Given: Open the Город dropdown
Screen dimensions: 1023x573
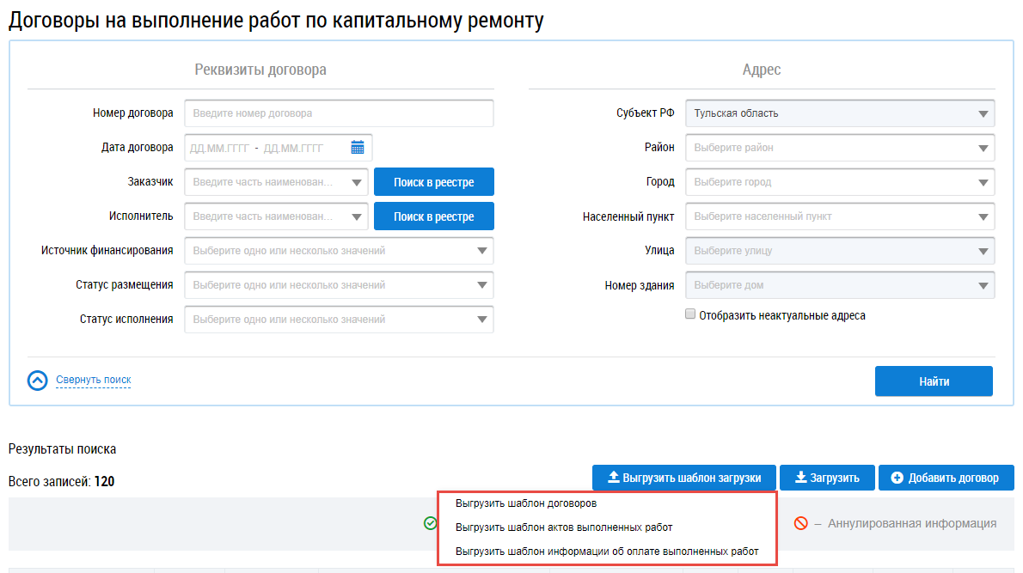Looking at the screenshot, I should tap(983, 182).
